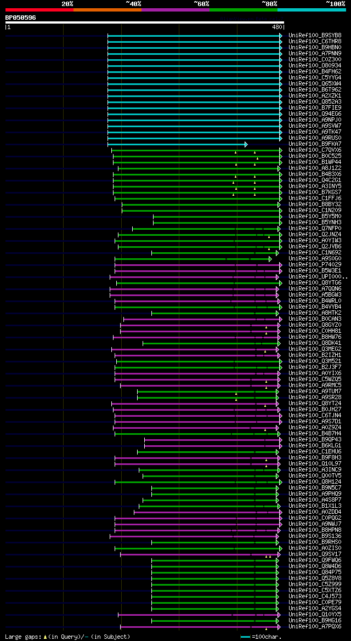
Task: Open hit UniRef100_Q65XW4
Action: [x=315, y=84]
